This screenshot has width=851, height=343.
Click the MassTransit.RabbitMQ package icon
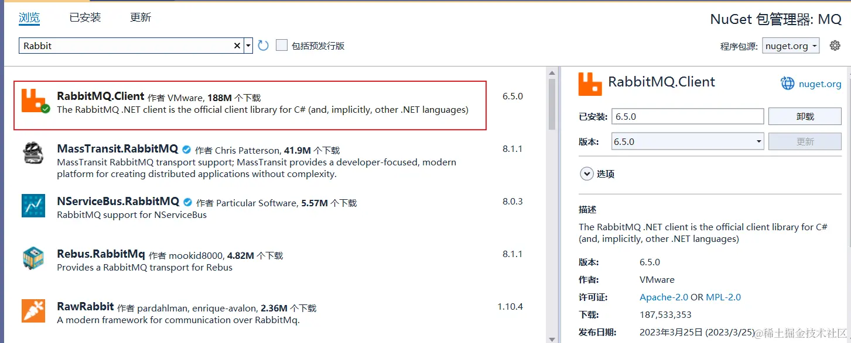click(33, 153)
